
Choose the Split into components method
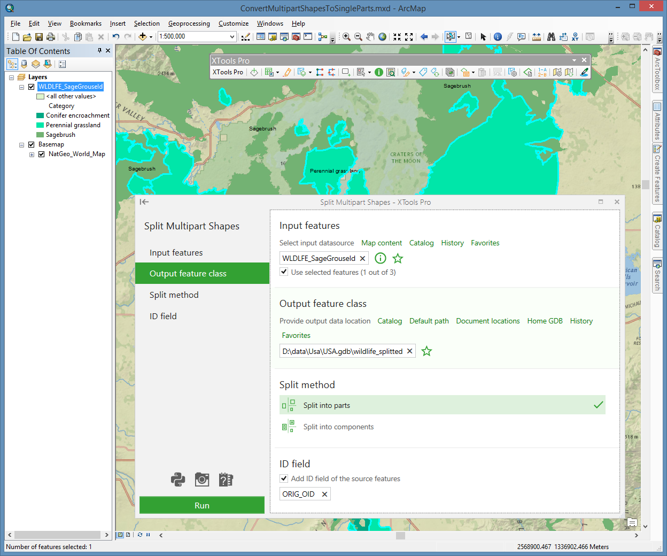point(443,427)
